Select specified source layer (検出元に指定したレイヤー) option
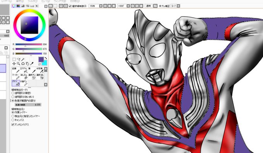 (x=13, y=116)
